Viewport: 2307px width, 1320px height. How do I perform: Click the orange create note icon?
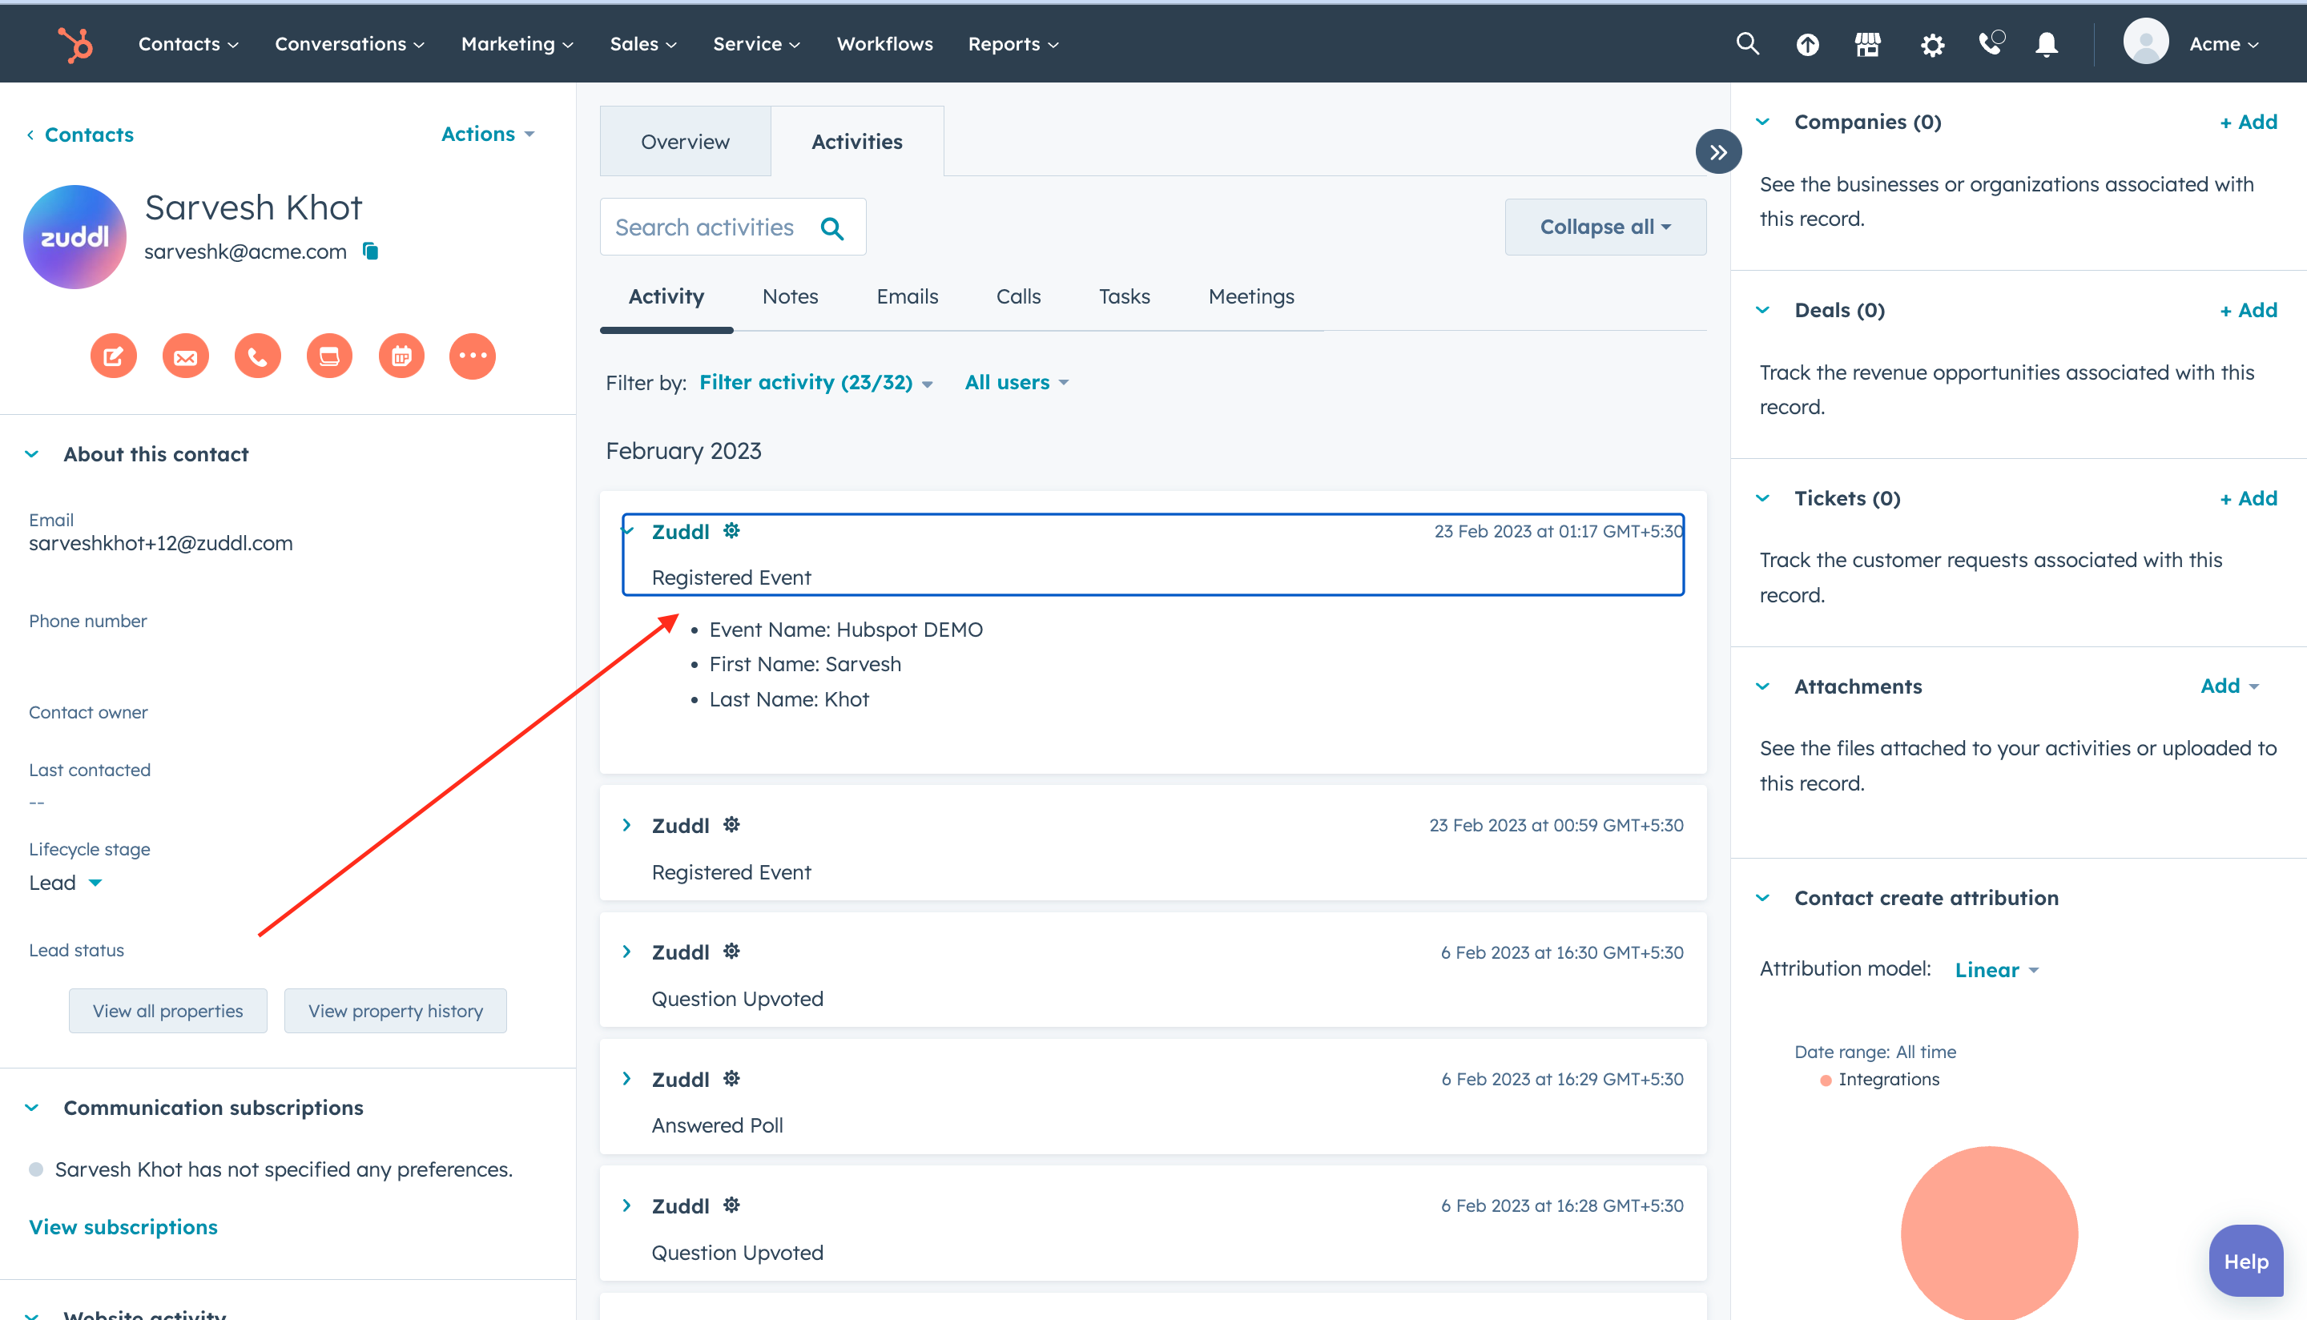click(x=113, y=356)
